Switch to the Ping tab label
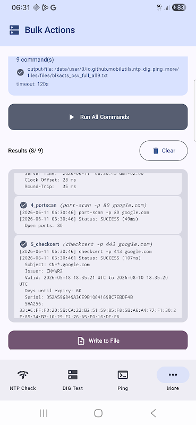 123,388
